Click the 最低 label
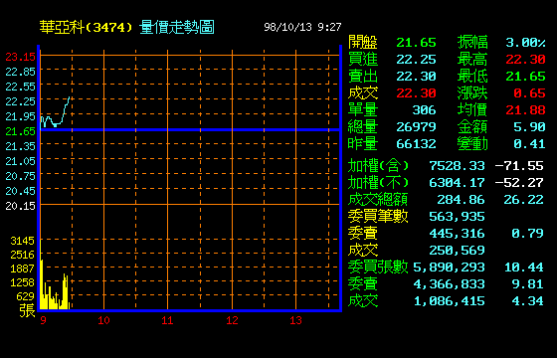This screenshot has width=557, height=358. (472, 77)
